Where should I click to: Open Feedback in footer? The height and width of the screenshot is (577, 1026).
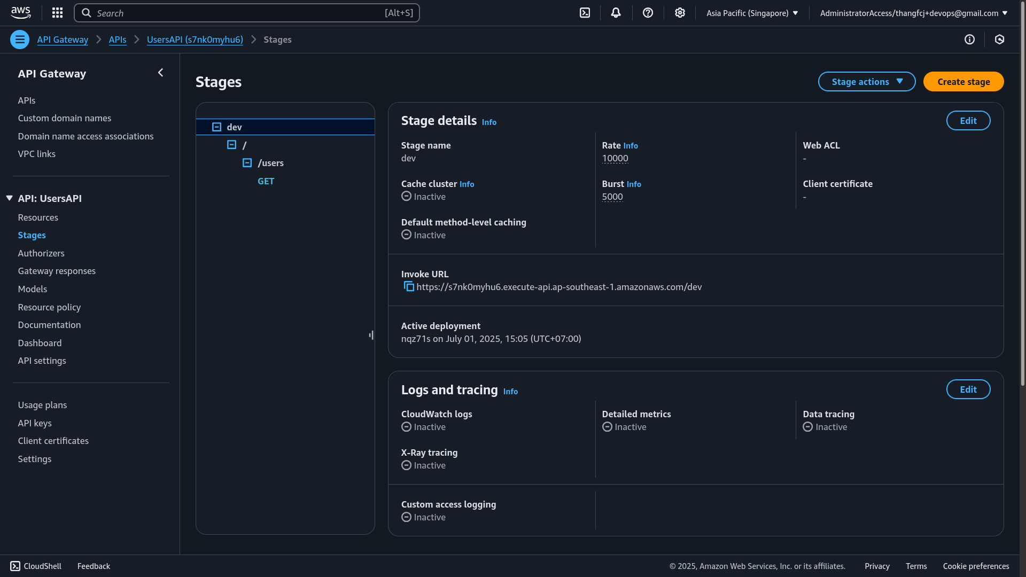click(x=94, y=566)
